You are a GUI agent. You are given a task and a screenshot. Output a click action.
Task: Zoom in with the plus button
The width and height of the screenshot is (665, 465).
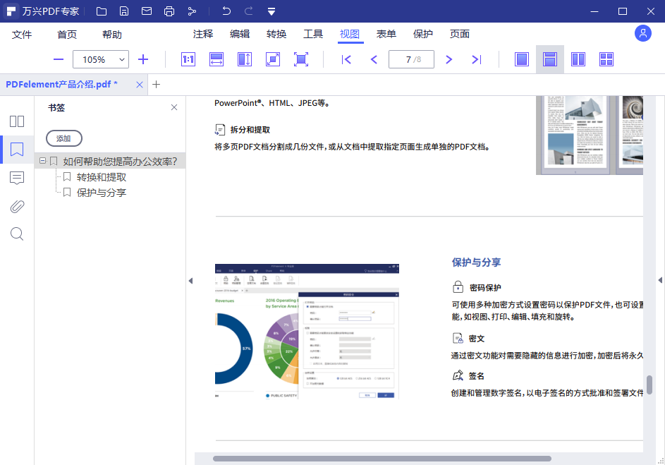pos(143,59)
